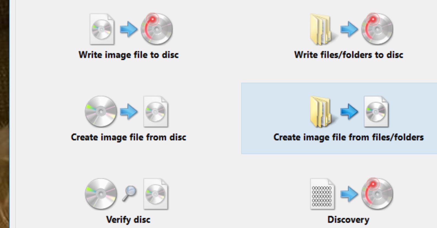
Task: Click the silver disc icon above Create image file from disc
Action: click(101, 111)
